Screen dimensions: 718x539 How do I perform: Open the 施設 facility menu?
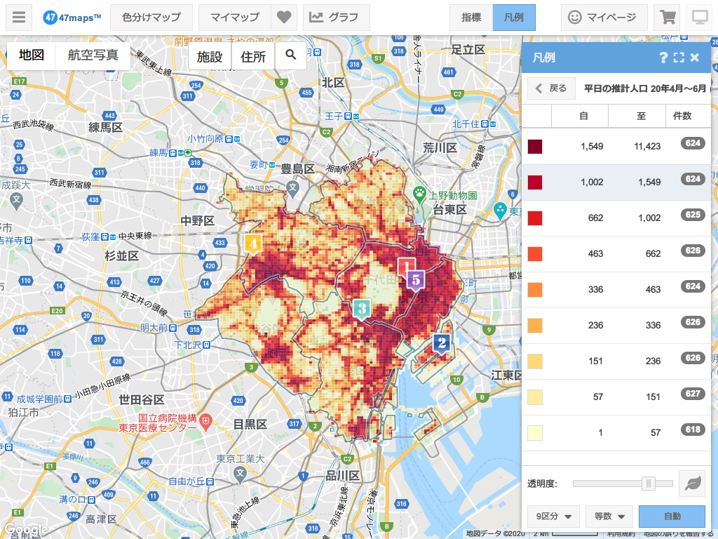coord(210,57)
